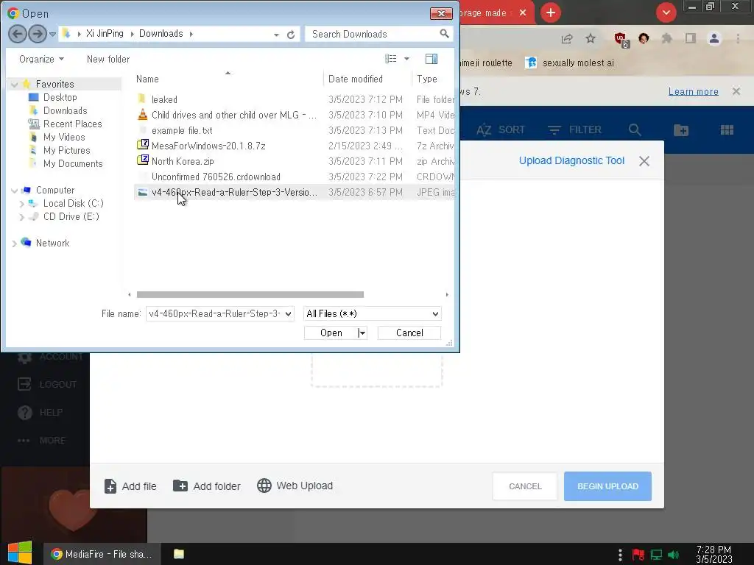The height and width of the screenshot is (565, 754).
Task: Expand Local Disk (C:) node
Action: (21, 204)
